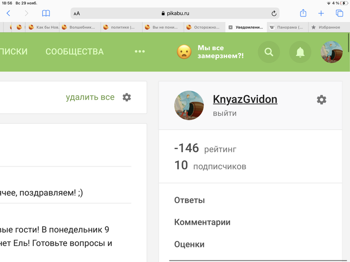Switch to the 'Избранное' browser tab
This screenshot has width=350, height=262.
coord(329,27)
